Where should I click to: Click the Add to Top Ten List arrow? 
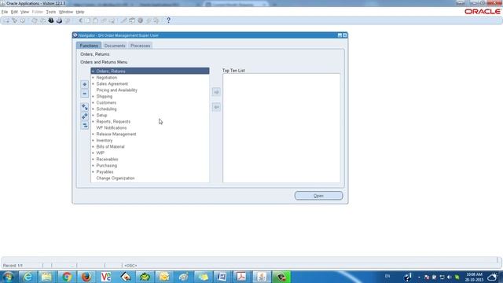pos(216,92)
